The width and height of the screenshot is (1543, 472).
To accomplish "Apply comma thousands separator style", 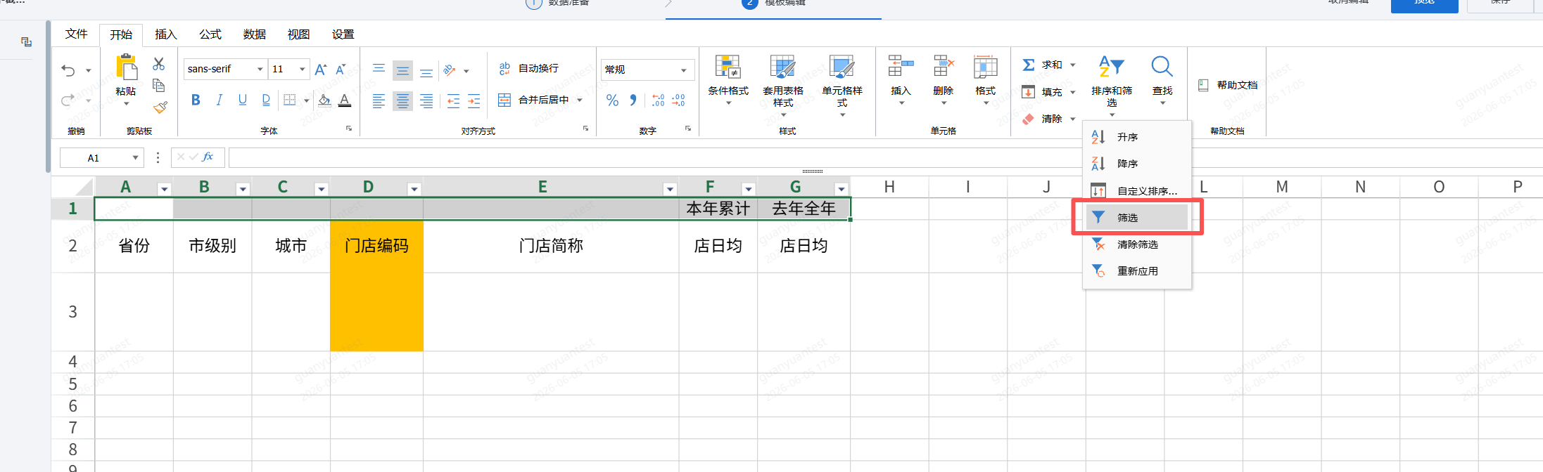I will (633, 100).
